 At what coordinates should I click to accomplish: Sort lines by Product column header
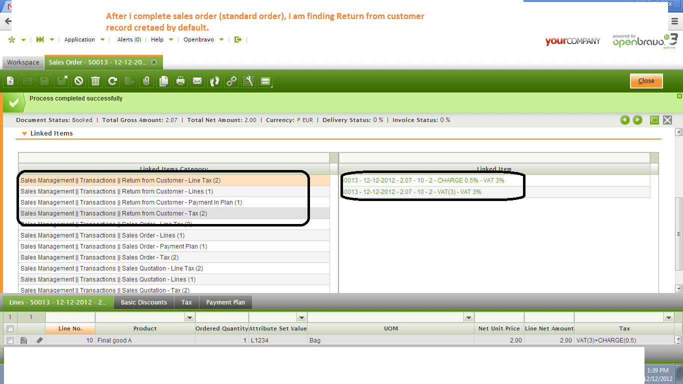click(x=145, y=328)
